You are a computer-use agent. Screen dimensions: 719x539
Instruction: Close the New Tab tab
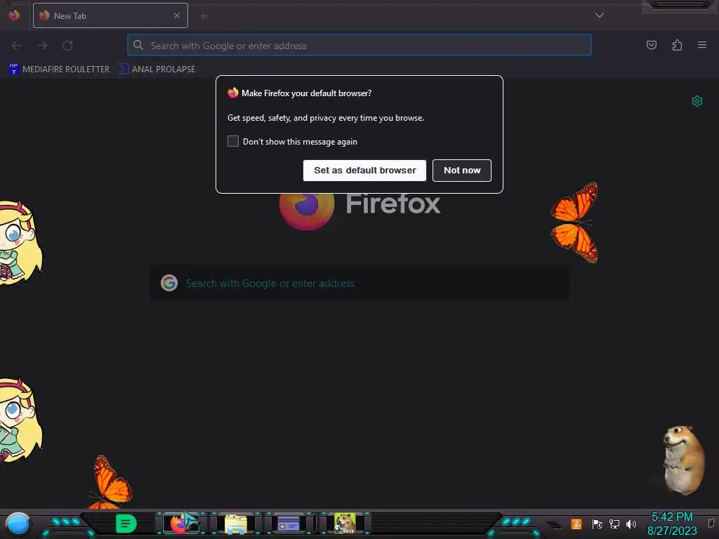tap(176, 15)
